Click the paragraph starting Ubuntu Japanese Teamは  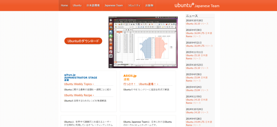(x=148, y=124)
